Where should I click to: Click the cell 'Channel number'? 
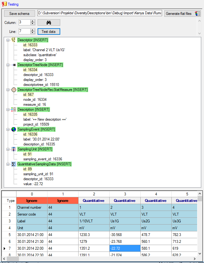32,207
